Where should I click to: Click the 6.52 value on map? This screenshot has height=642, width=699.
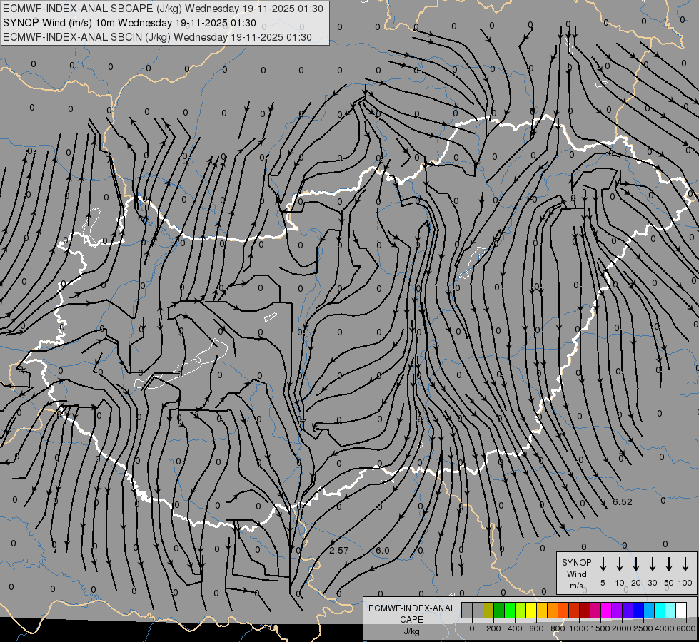623,501
